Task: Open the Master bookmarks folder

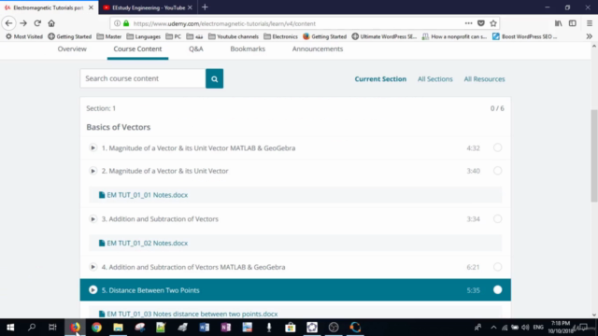Action: click(109, 36)
